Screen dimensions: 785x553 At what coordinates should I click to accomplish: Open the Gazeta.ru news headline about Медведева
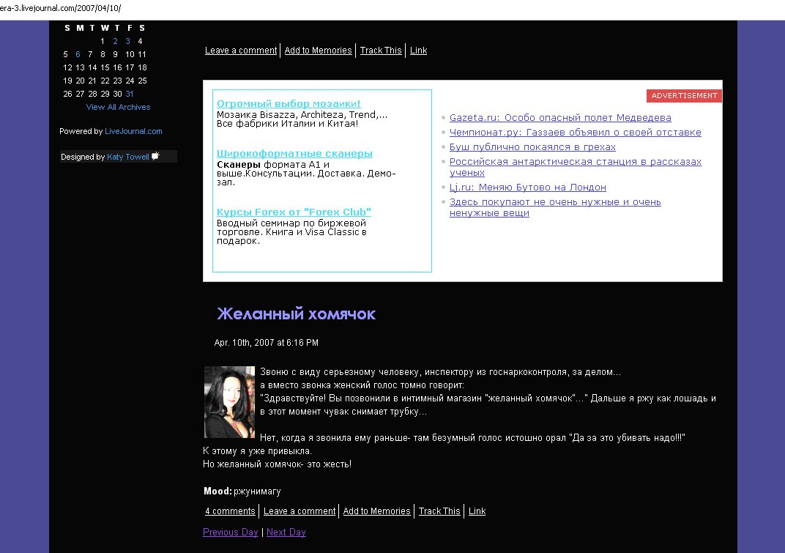tap(560, 118)
